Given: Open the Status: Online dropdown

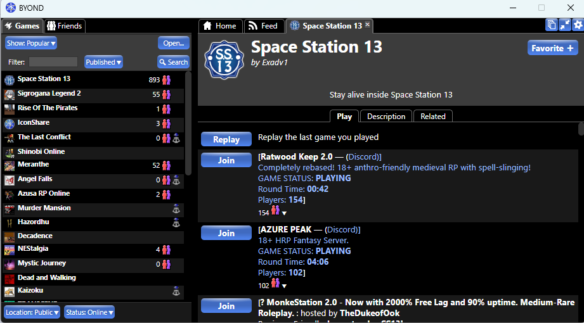Looking at the screenshot, I should click(89, 312).
